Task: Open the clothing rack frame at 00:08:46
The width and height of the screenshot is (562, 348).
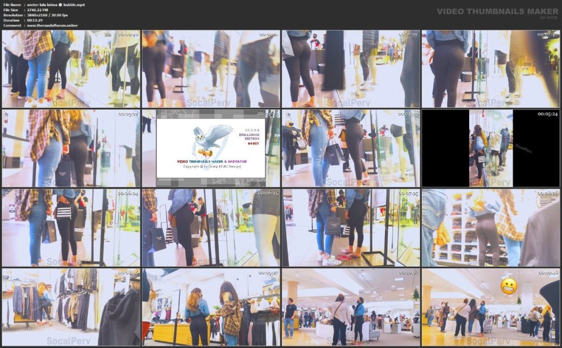Action: point(71,308)
